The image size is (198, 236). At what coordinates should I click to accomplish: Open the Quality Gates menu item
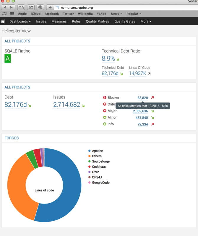point(125,21)
